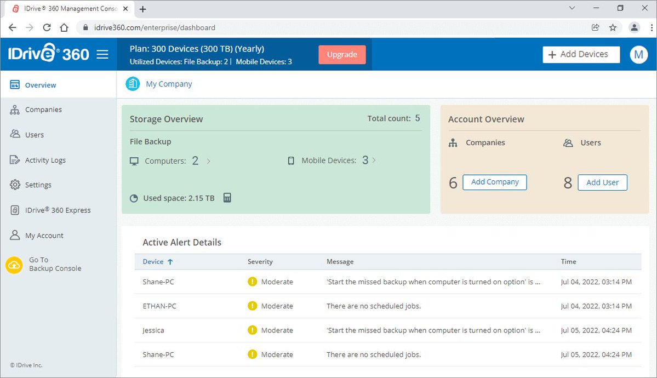Click the Computers monitor icon
This screenshot has width=657, height=378.
[x=134, y=162]
